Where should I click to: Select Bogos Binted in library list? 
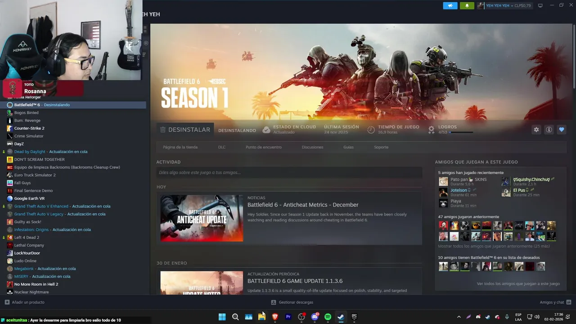pyautogui.click(x=73, y=112)
